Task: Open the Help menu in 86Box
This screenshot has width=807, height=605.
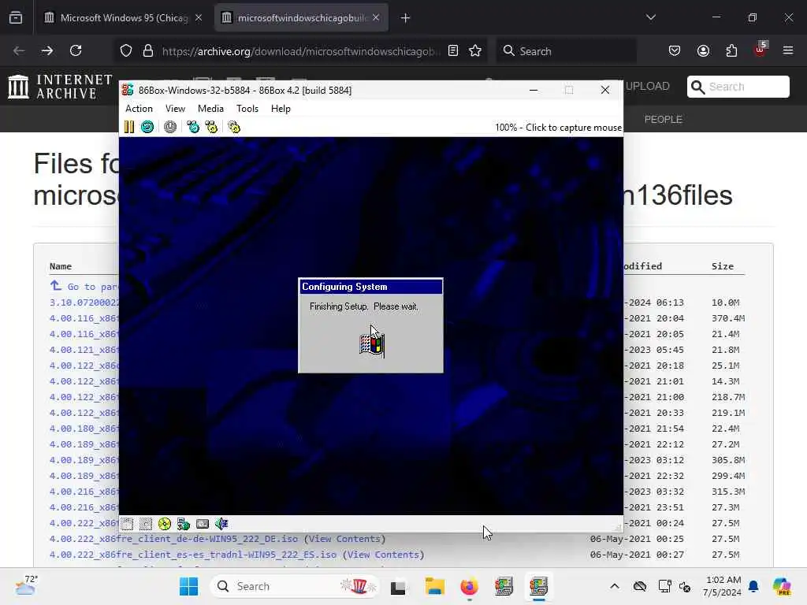Action: coord(281,109)
